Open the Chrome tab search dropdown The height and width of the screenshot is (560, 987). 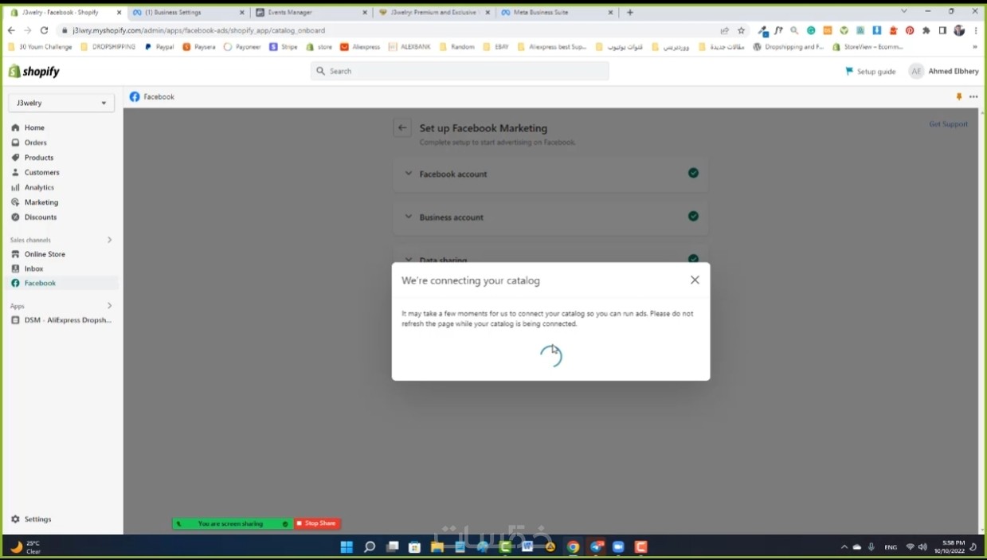click(x=904, y=11)
